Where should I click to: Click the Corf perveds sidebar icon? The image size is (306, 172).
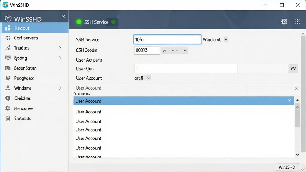pyautogui.click(x=8, y=38)
